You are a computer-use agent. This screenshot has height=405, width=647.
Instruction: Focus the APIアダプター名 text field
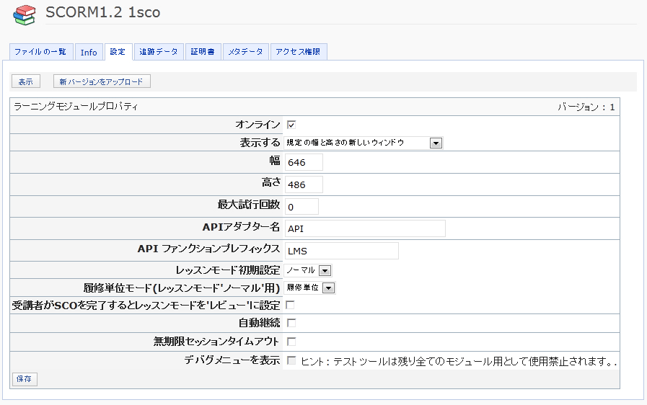[365, 229]
